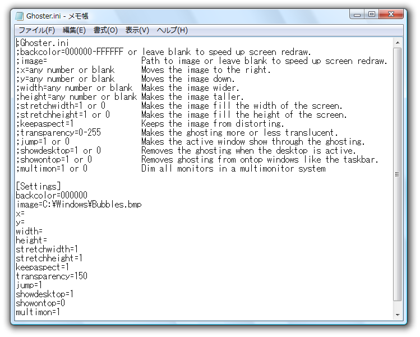Click ';showdesktop=1 or 0' comment
The width and height of the screenshot is (420, 337).
58,150
